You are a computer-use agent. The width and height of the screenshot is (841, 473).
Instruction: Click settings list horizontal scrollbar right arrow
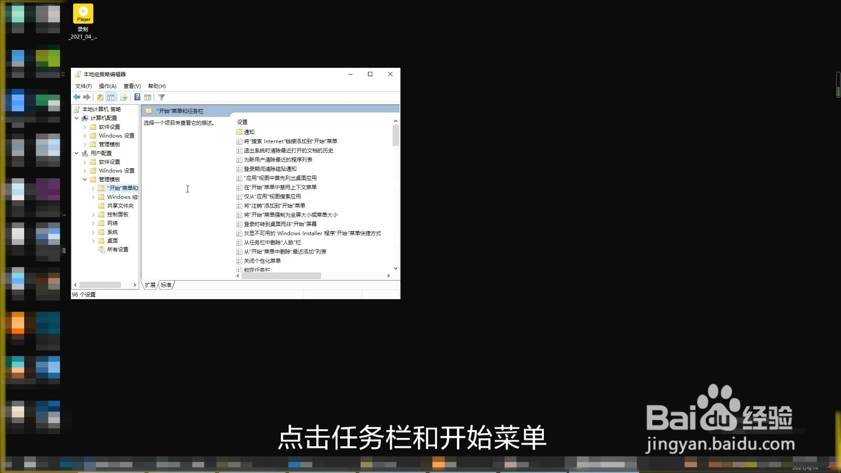(x=388, y=276)
